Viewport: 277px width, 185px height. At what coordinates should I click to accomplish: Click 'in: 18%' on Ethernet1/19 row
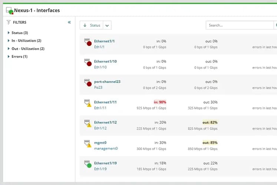(160, 163)
